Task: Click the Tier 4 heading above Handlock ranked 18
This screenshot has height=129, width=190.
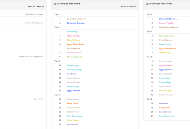Action: click(x=149, y=99)
